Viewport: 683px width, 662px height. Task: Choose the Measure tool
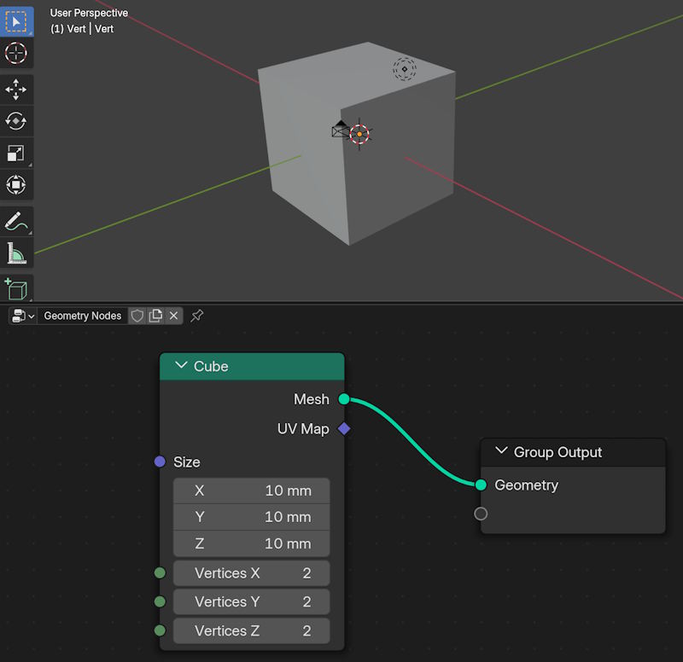16,253
